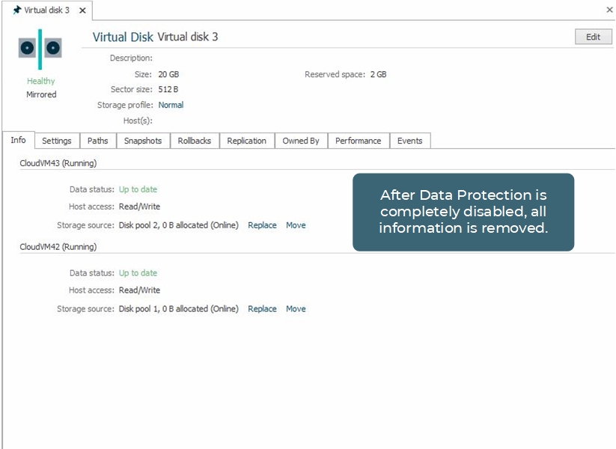Click Move for Disk pool 1 storage source
616x449 pixels.
click(x=296, y=309)
